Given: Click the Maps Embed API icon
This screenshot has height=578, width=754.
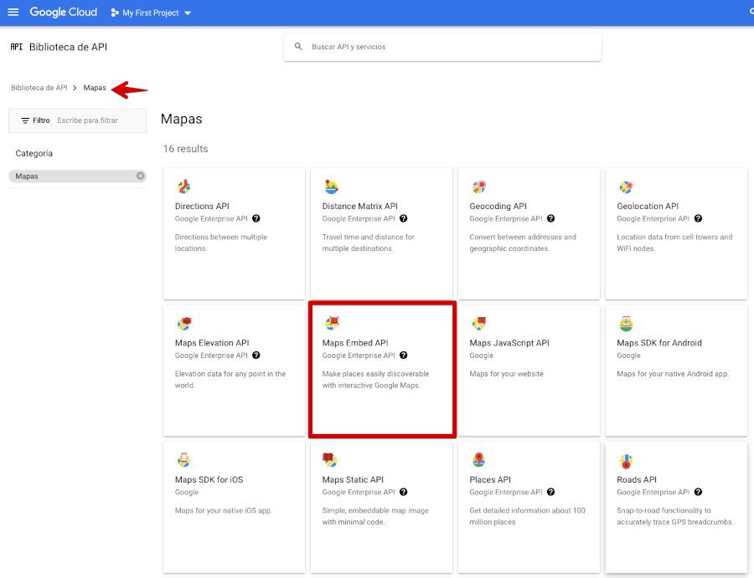Looking at the screenshot, I should tap(333, 322).
